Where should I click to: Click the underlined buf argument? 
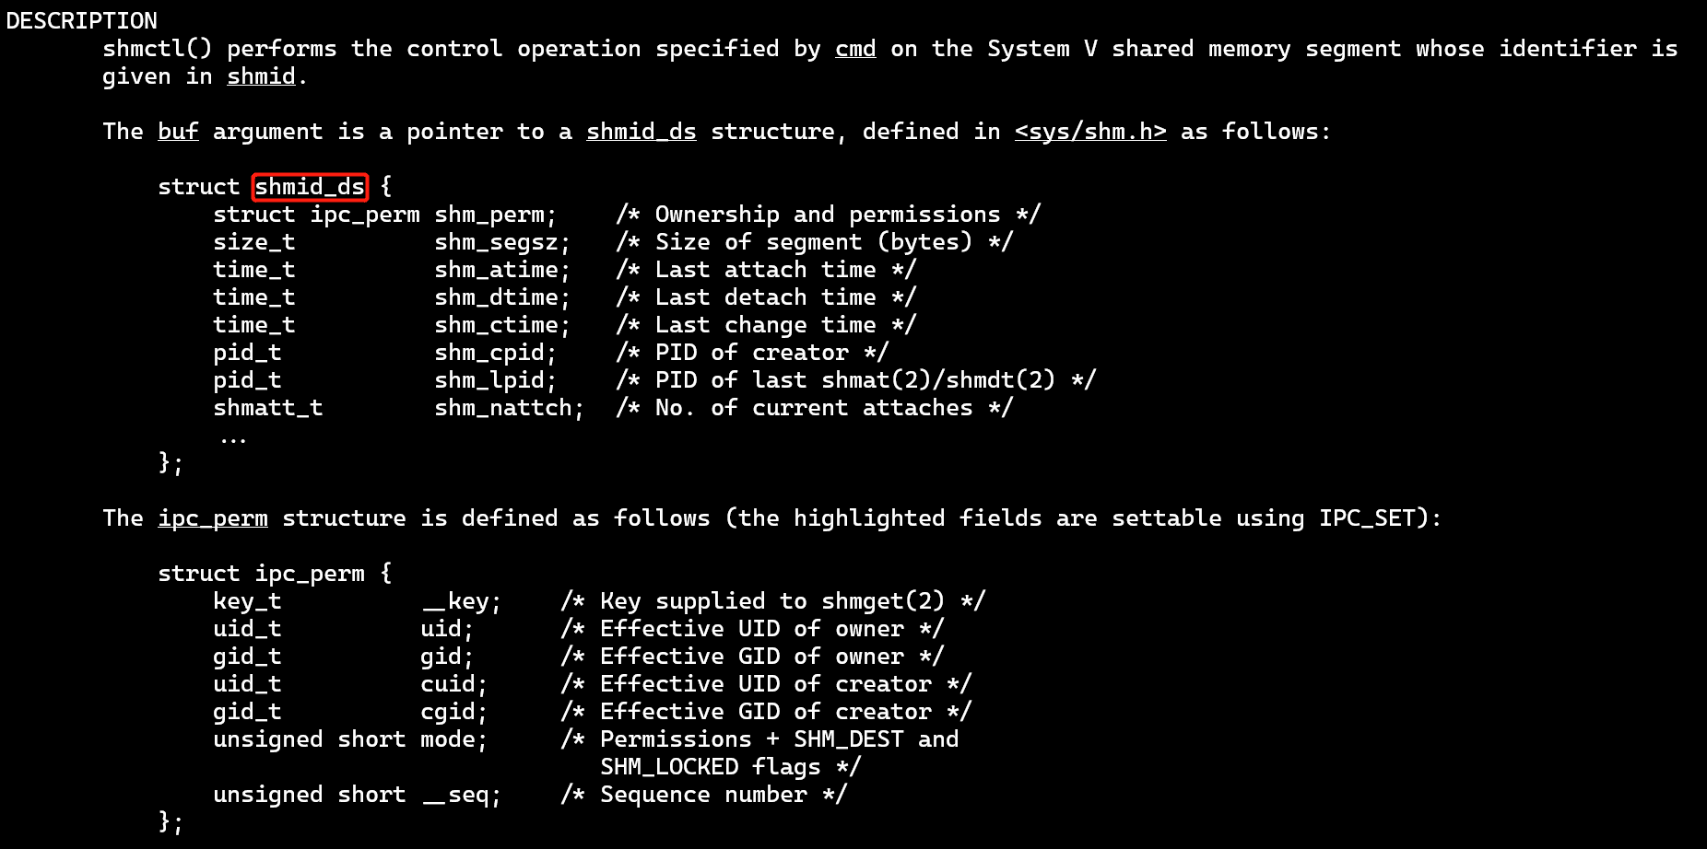[178, 132]
